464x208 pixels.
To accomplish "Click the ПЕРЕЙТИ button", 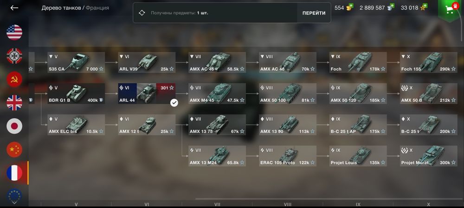I will click(x=314, y=13).
